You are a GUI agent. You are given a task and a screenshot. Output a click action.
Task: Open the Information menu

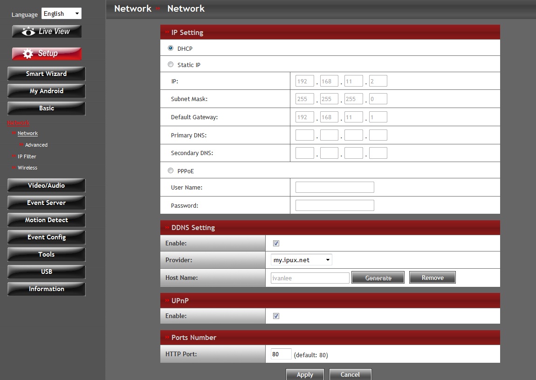47,289
